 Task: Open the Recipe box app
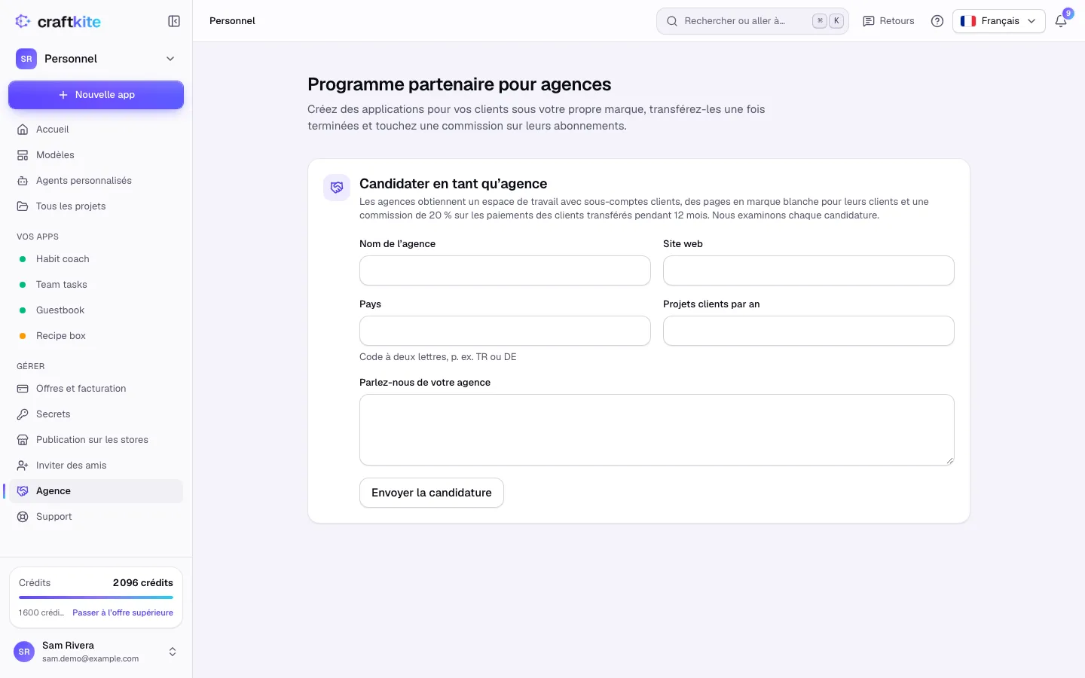(96, 336)
